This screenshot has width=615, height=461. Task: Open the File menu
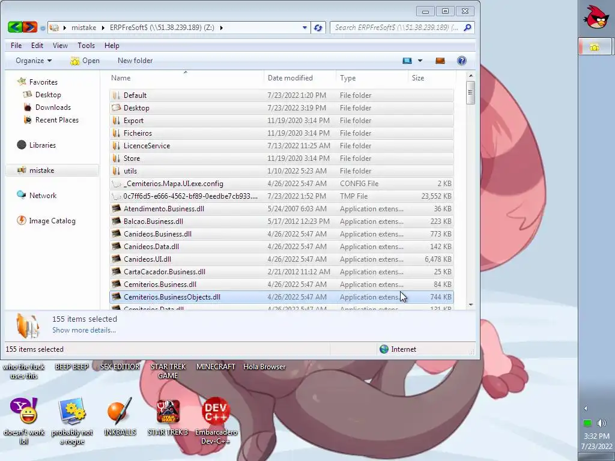tap(16, 46)
